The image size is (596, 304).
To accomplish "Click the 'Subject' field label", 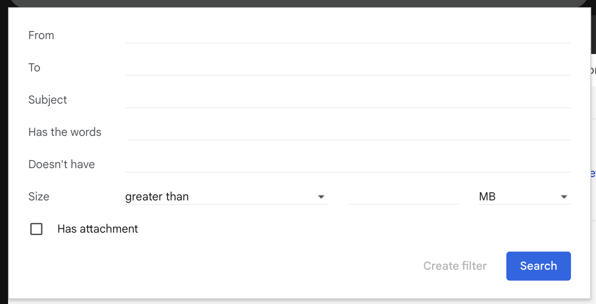I will pyautogui.click(x=48, y=100).
